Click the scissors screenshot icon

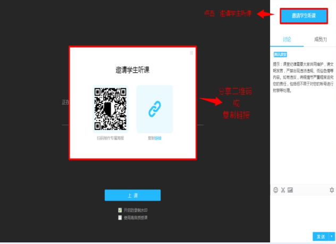[283, 190]
